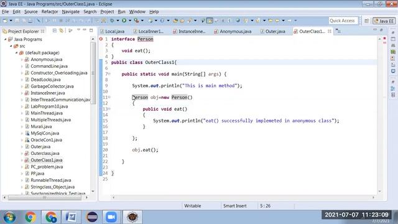
Task: Maximize the editor area
Action: coord(381,30)
